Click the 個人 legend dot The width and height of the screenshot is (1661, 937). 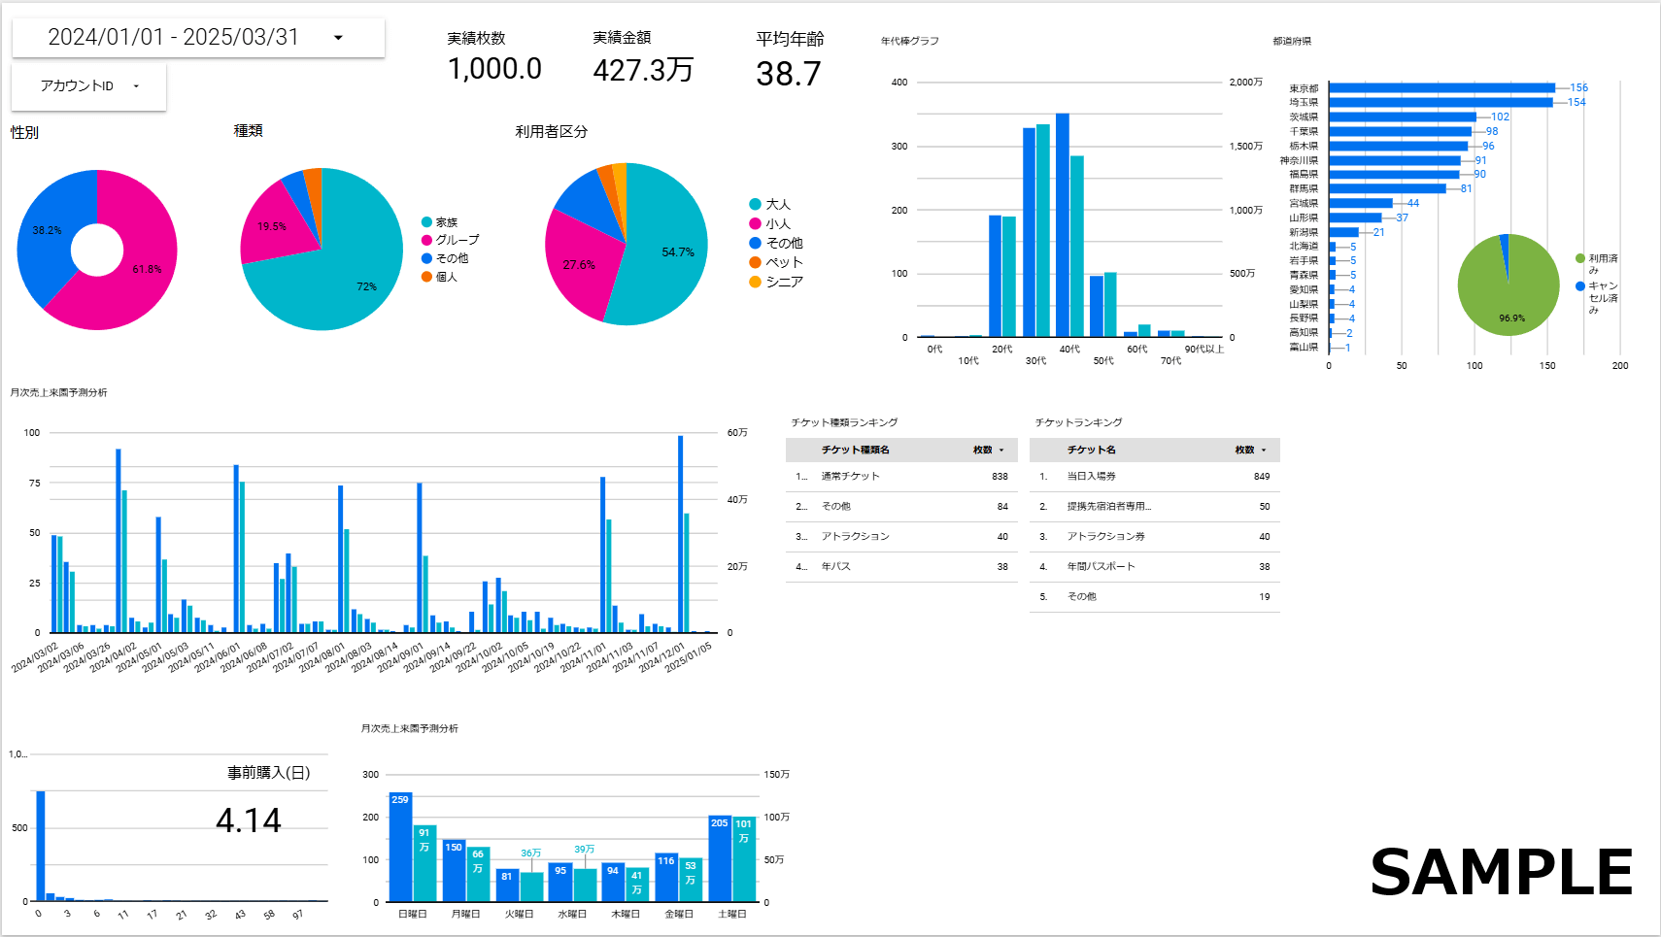coord(426,277)
